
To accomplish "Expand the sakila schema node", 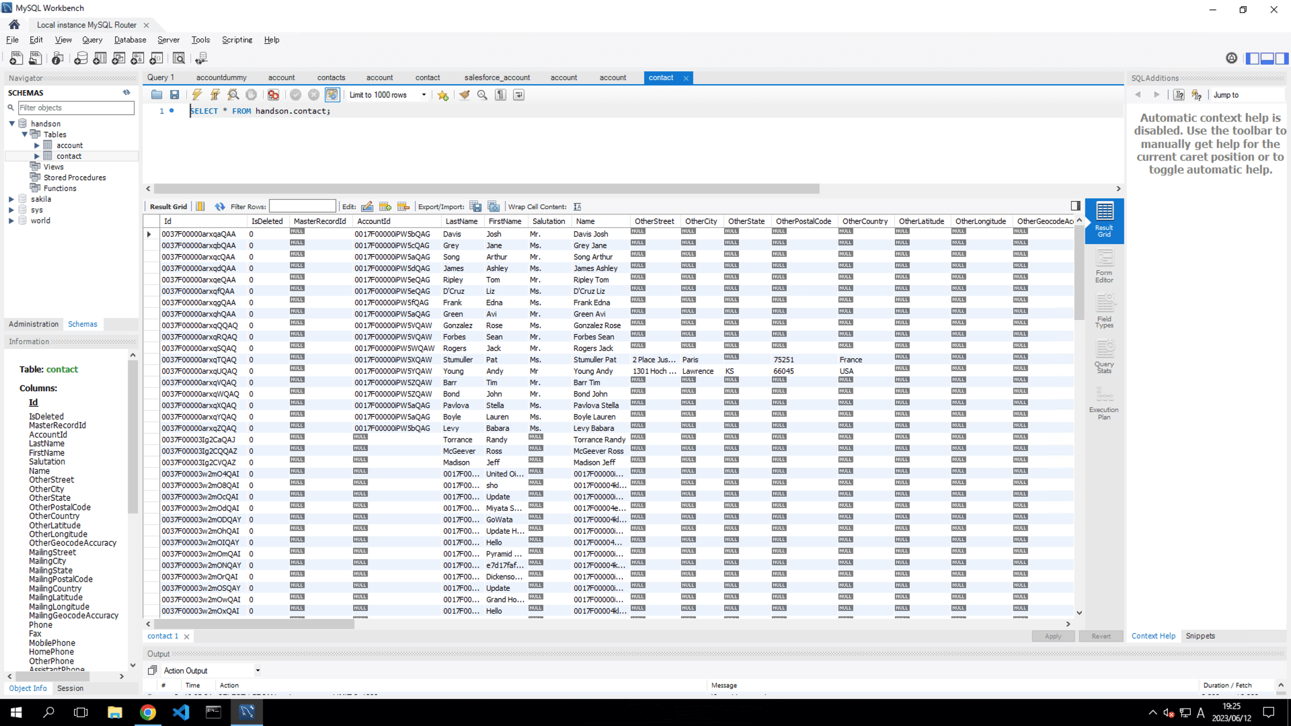I will 11,199.
